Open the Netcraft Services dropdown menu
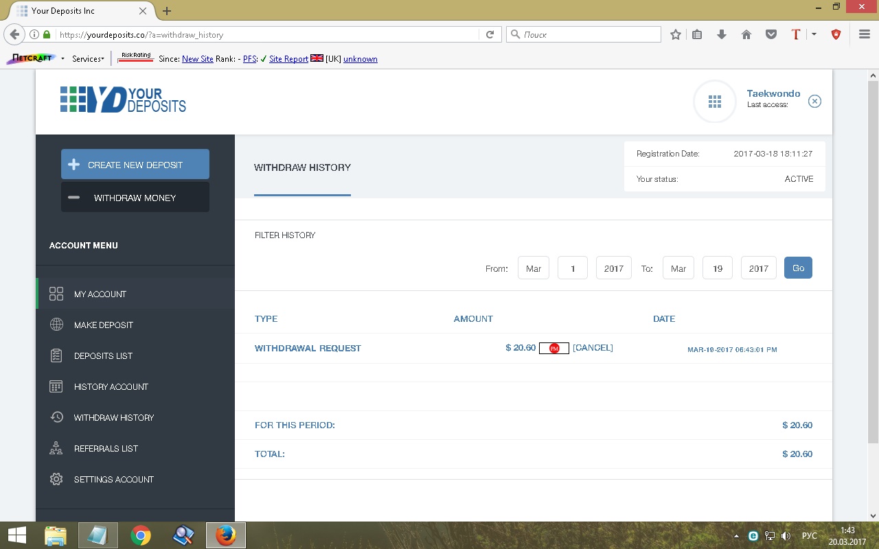The width and height of the screenshot is (879, 549). [88, 59]
